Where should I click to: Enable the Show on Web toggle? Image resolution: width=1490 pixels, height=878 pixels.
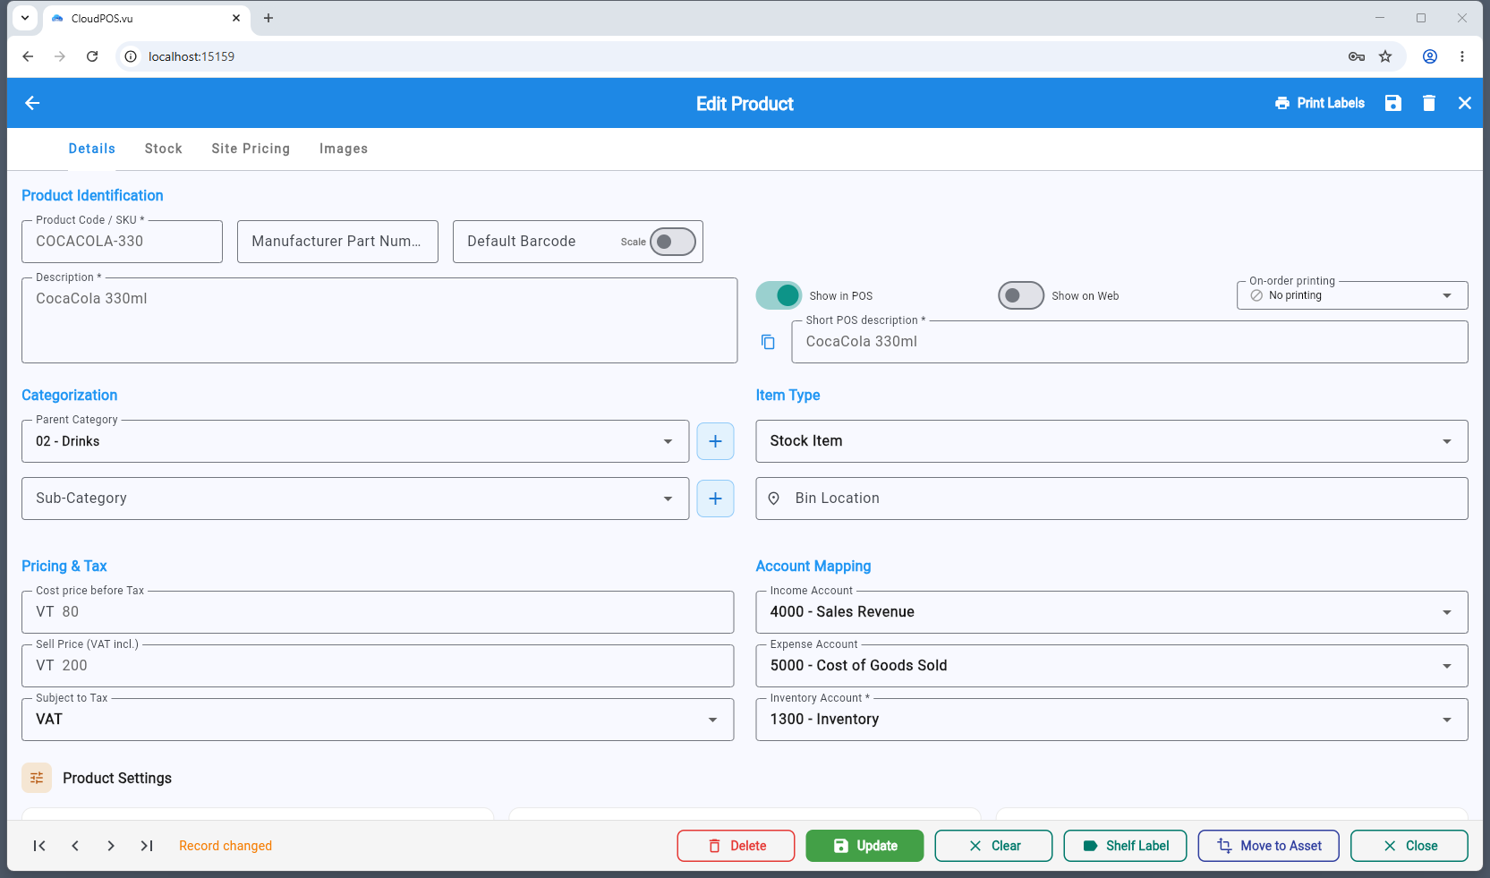pos(1021,295)
